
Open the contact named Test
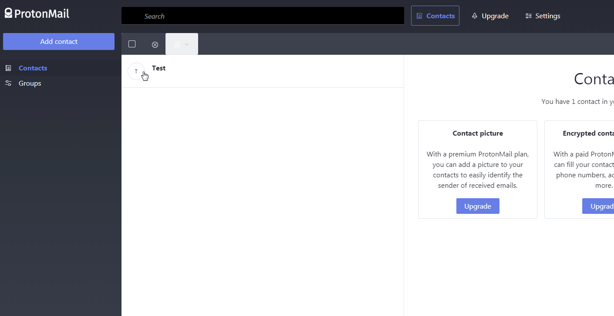click(159, 68)
